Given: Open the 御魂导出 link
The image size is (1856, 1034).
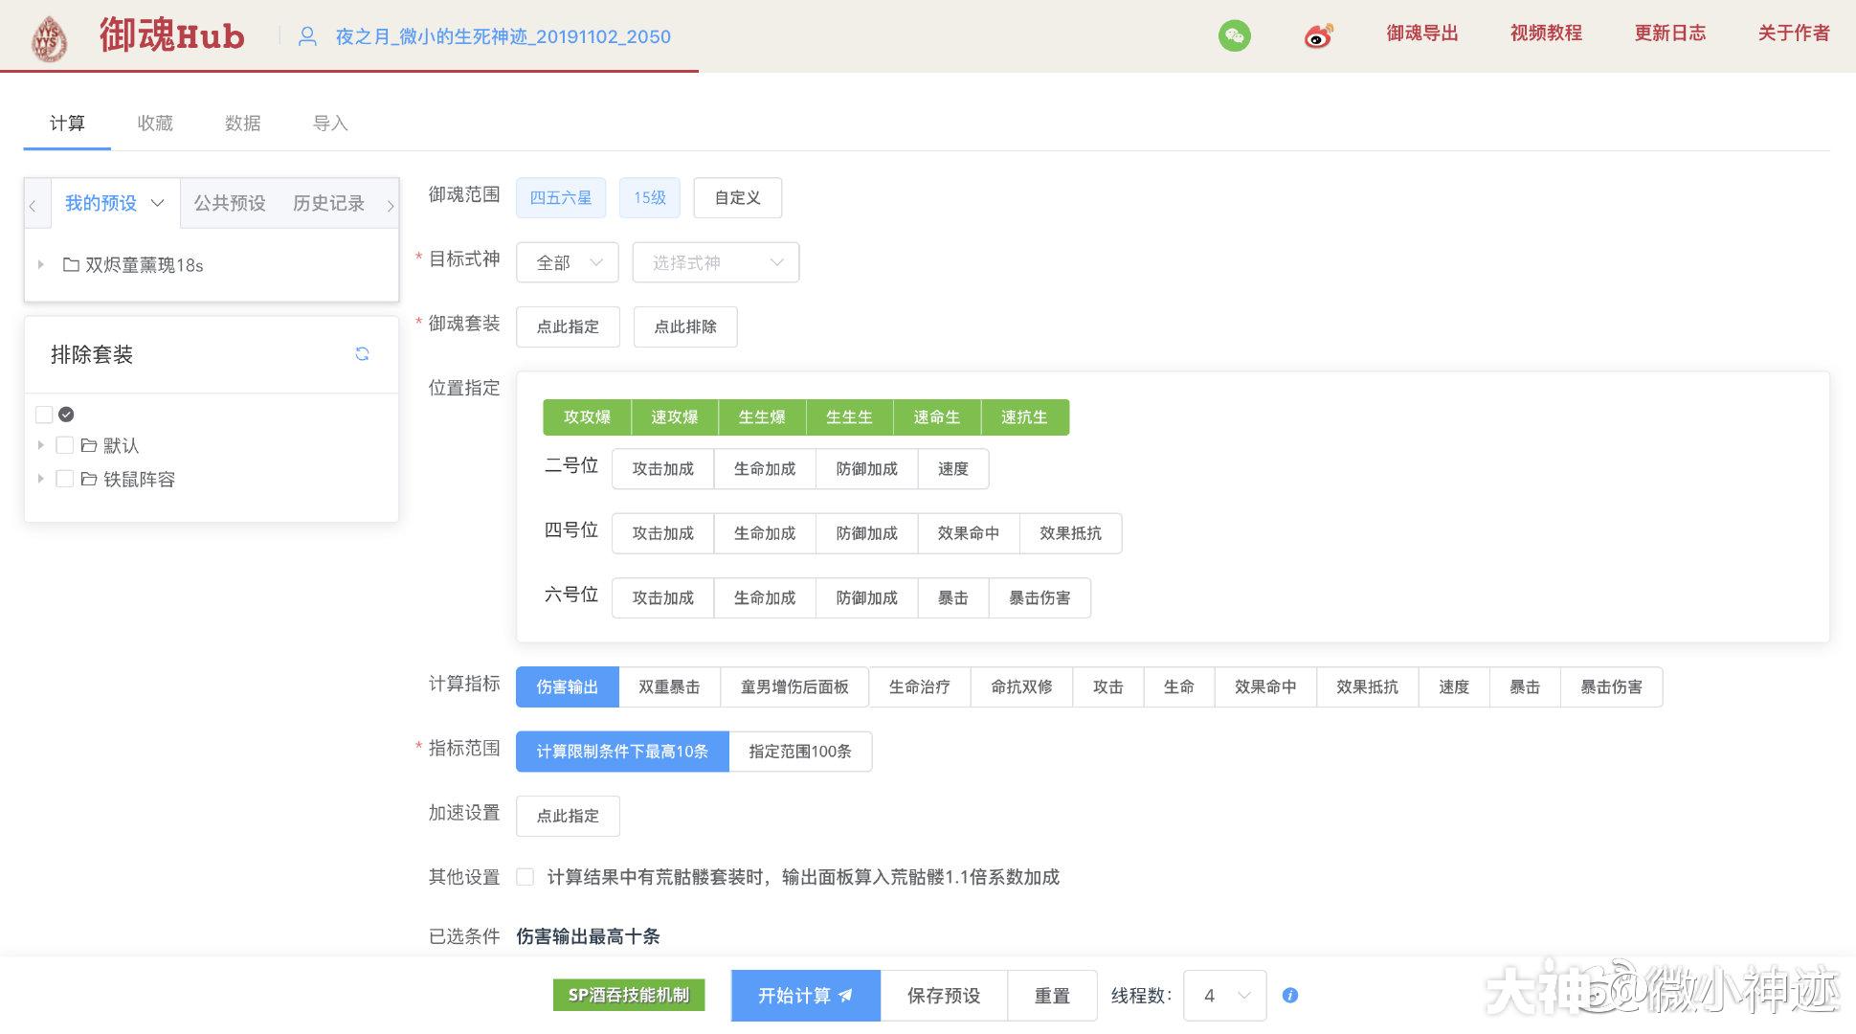Looking at the screenshot, I should tap(1422, 34).
